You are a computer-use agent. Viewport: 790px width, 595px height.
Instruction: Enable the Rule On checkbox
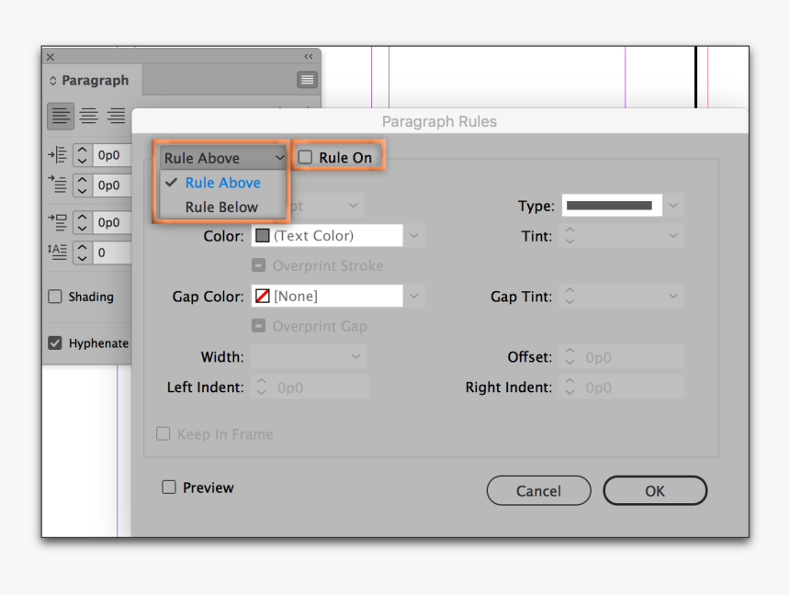[306, 158]
